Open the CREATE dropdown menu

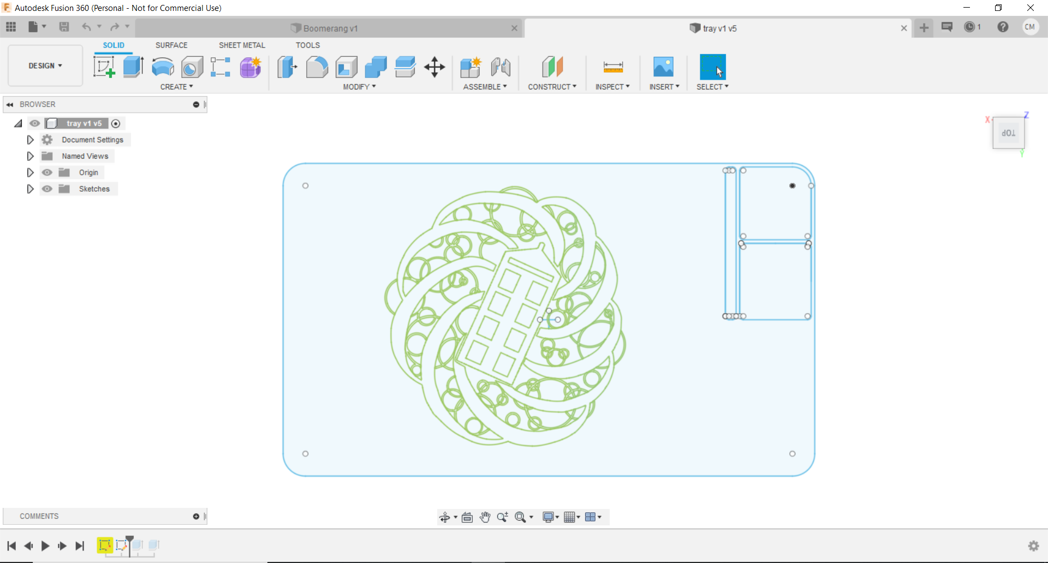(176, 87)
